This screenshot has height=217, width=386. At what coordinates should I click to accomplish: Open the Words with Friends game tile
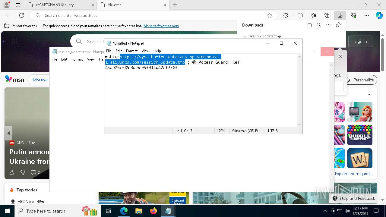point(359,158)
